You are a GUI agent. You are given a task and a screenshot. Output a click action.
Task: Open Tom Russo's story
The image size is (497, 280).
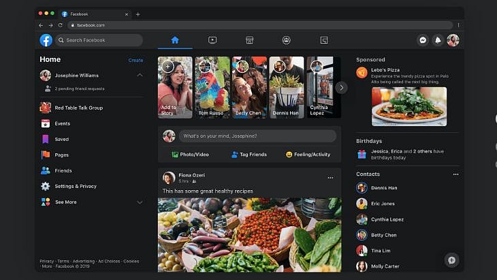[212, 87]
